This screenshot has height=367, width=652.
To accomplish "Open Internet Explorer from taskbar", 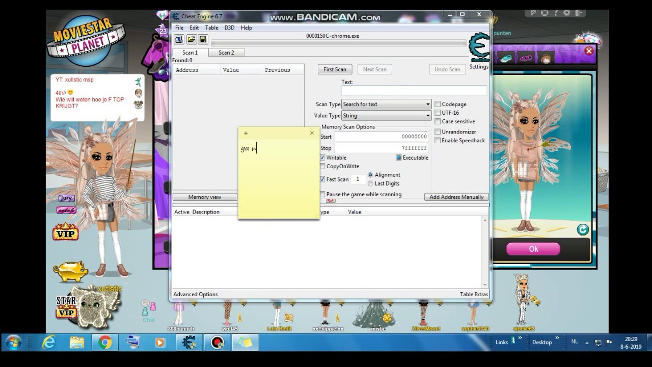I will [x=48, y=343].
